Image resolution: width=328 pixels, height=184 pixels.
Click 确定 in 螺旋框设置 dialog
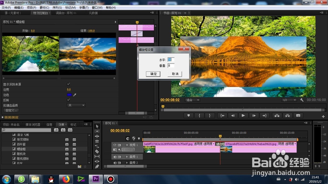(x=153, y=74)
